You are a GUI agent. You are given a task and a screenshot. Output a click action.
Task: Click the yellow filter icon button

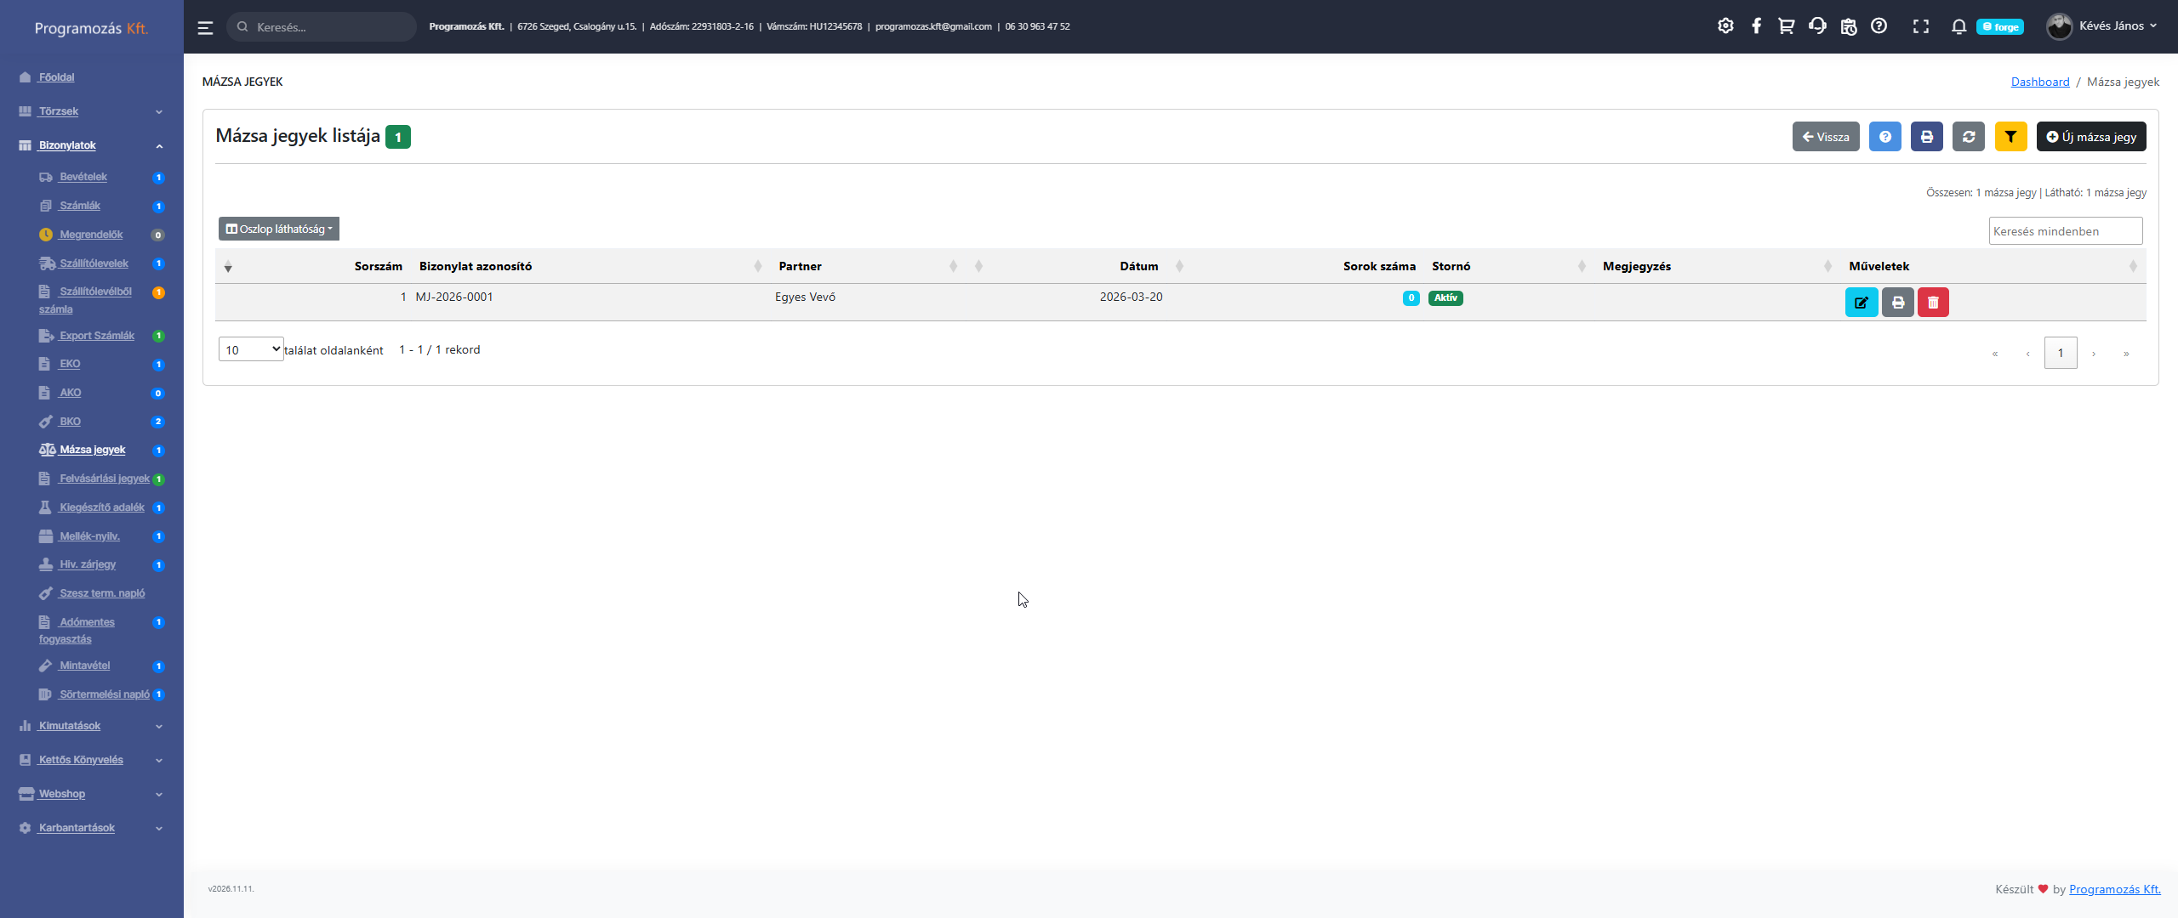pyautogui.click(x=2010, y=137)
